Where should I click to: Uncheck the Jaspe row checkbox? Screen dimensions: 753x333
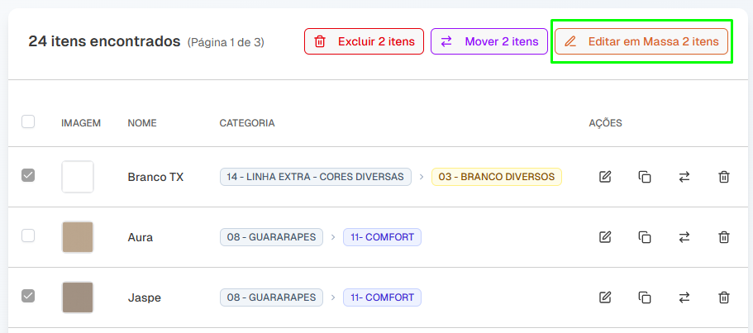(x=28, y=296)
